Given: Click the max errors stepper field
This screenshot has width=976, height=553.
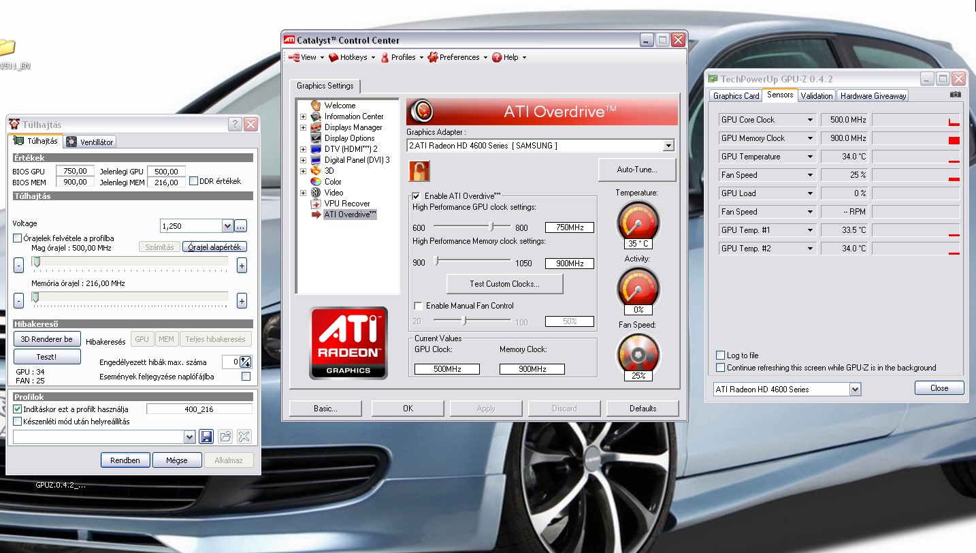Looking at the screenshot, I should pos(236,362).
